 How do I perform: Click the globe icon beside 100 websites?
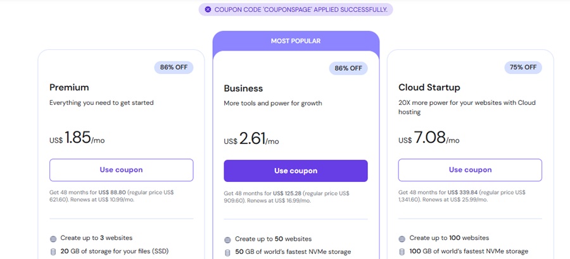[x=402, y=239]
